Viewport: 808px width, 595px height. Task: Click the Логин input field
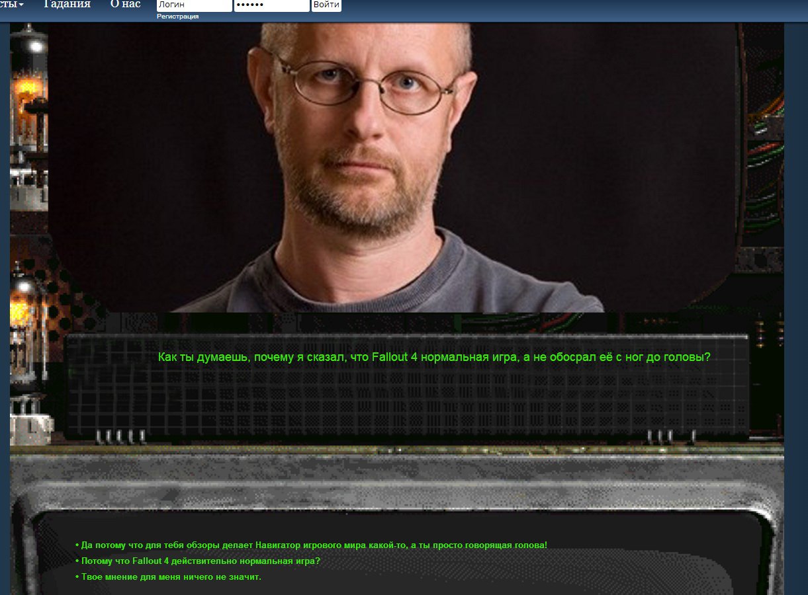(194, 5)
